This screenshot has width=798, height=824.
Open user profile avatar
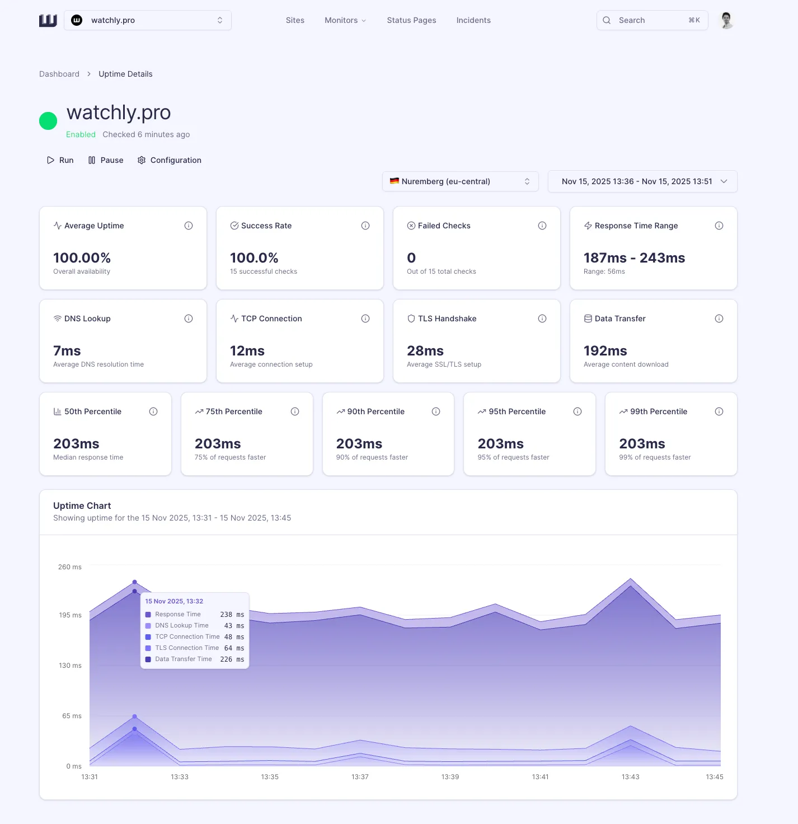point(726,20)
